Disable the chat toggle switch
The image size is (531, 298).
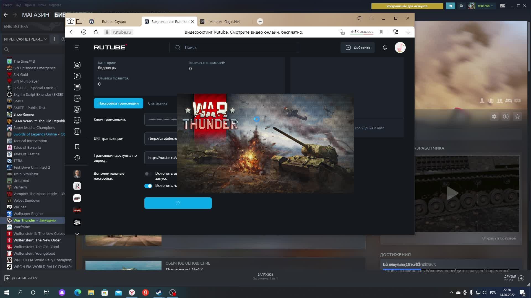coord(148,186)
